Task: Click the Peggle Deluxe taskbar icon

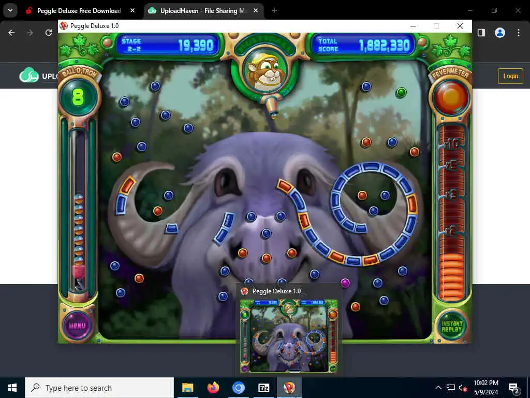Action: 289,388
